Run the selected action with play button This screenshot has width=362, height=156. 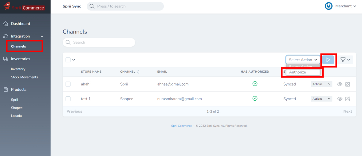[x=328, y=60]
